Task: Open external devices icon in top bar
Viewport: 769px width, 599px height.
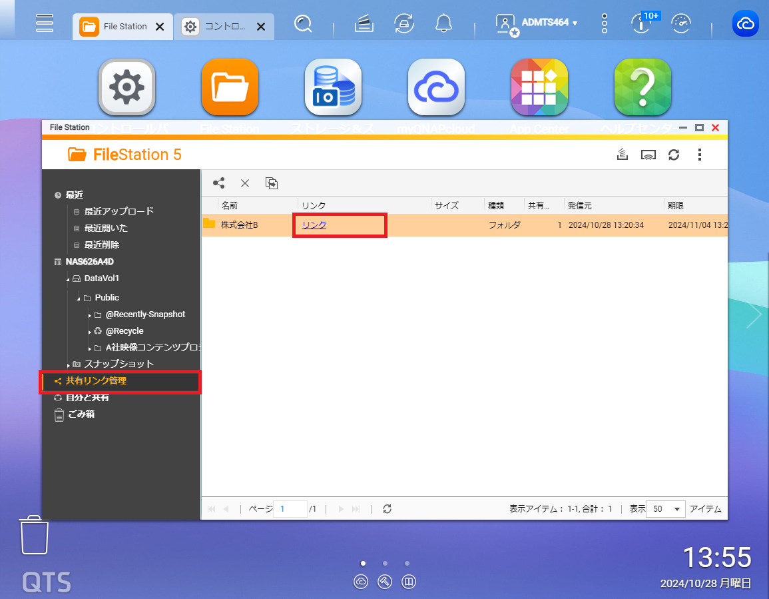Action: [404, 23]
